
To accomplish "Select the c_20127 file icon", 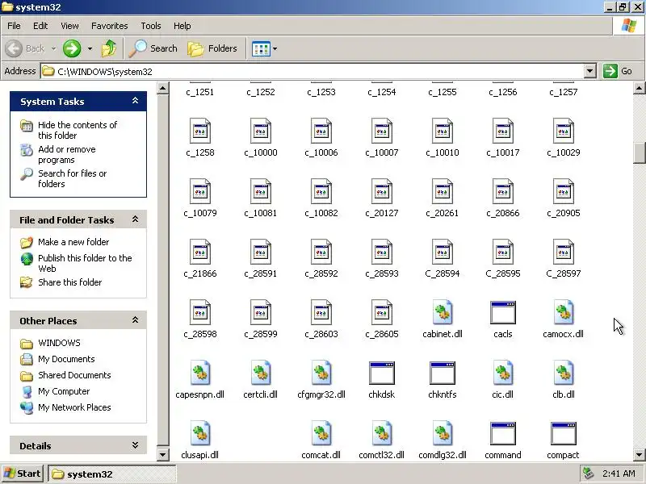I will 381,191.
